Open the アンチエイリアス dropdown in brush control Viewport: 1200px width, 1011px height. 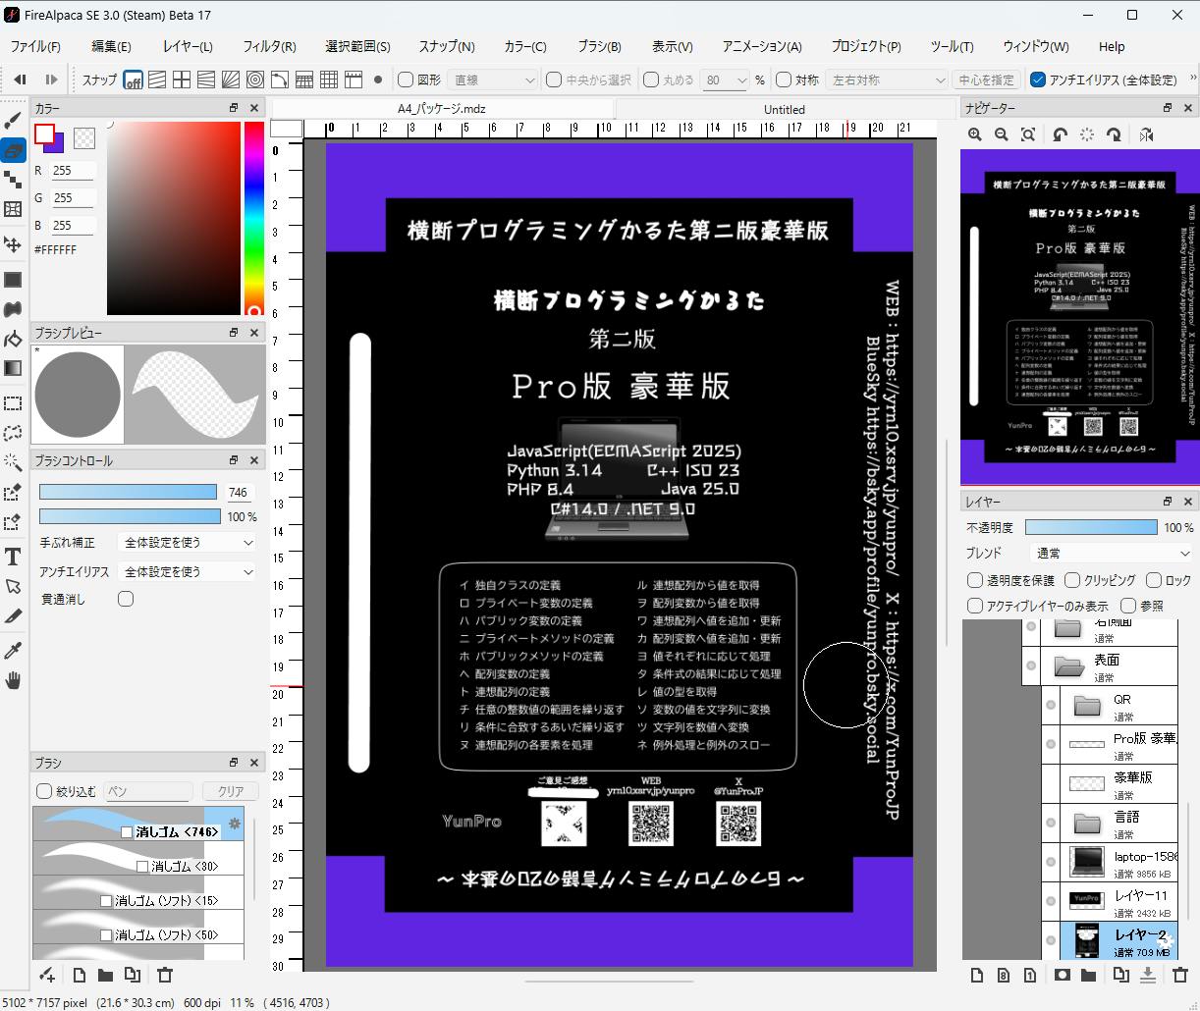point(188,571)
